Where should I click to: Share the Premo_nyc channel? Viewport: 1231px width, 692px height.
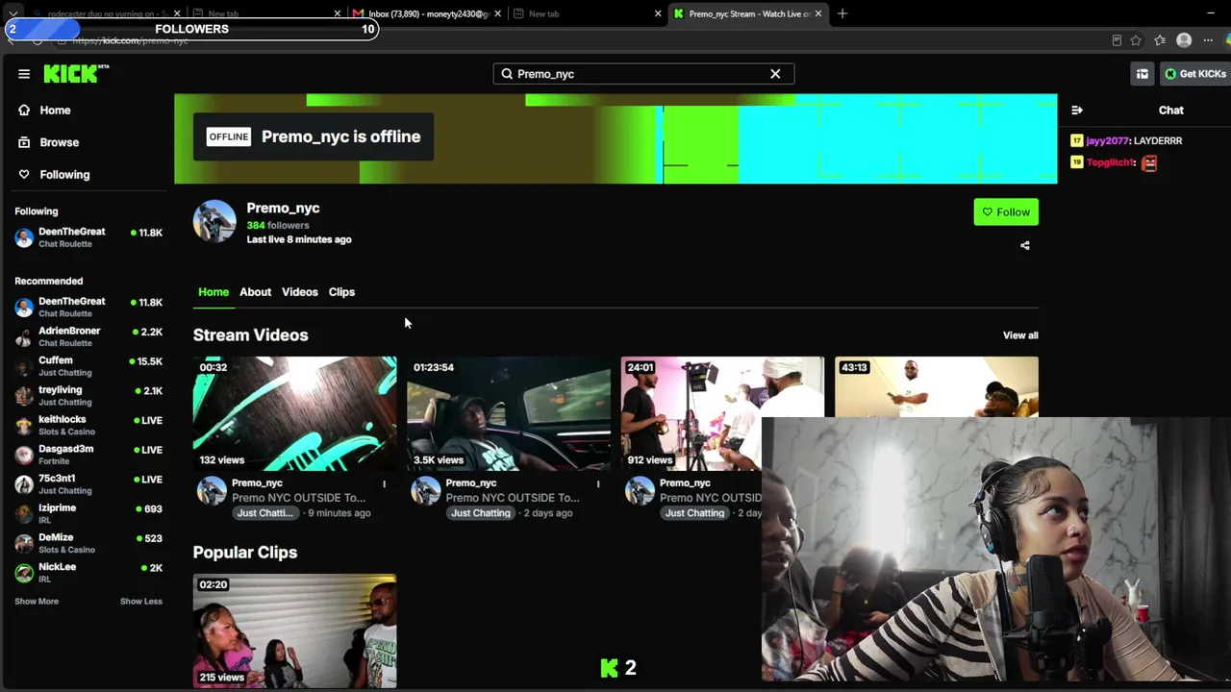pyautogui.click(x=1025, y=246)
